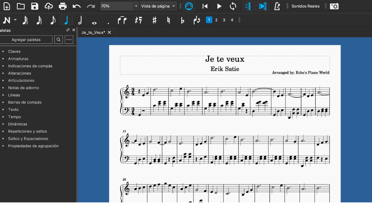
Task: Flip note stem direction
Action: [x=197, y=20]
